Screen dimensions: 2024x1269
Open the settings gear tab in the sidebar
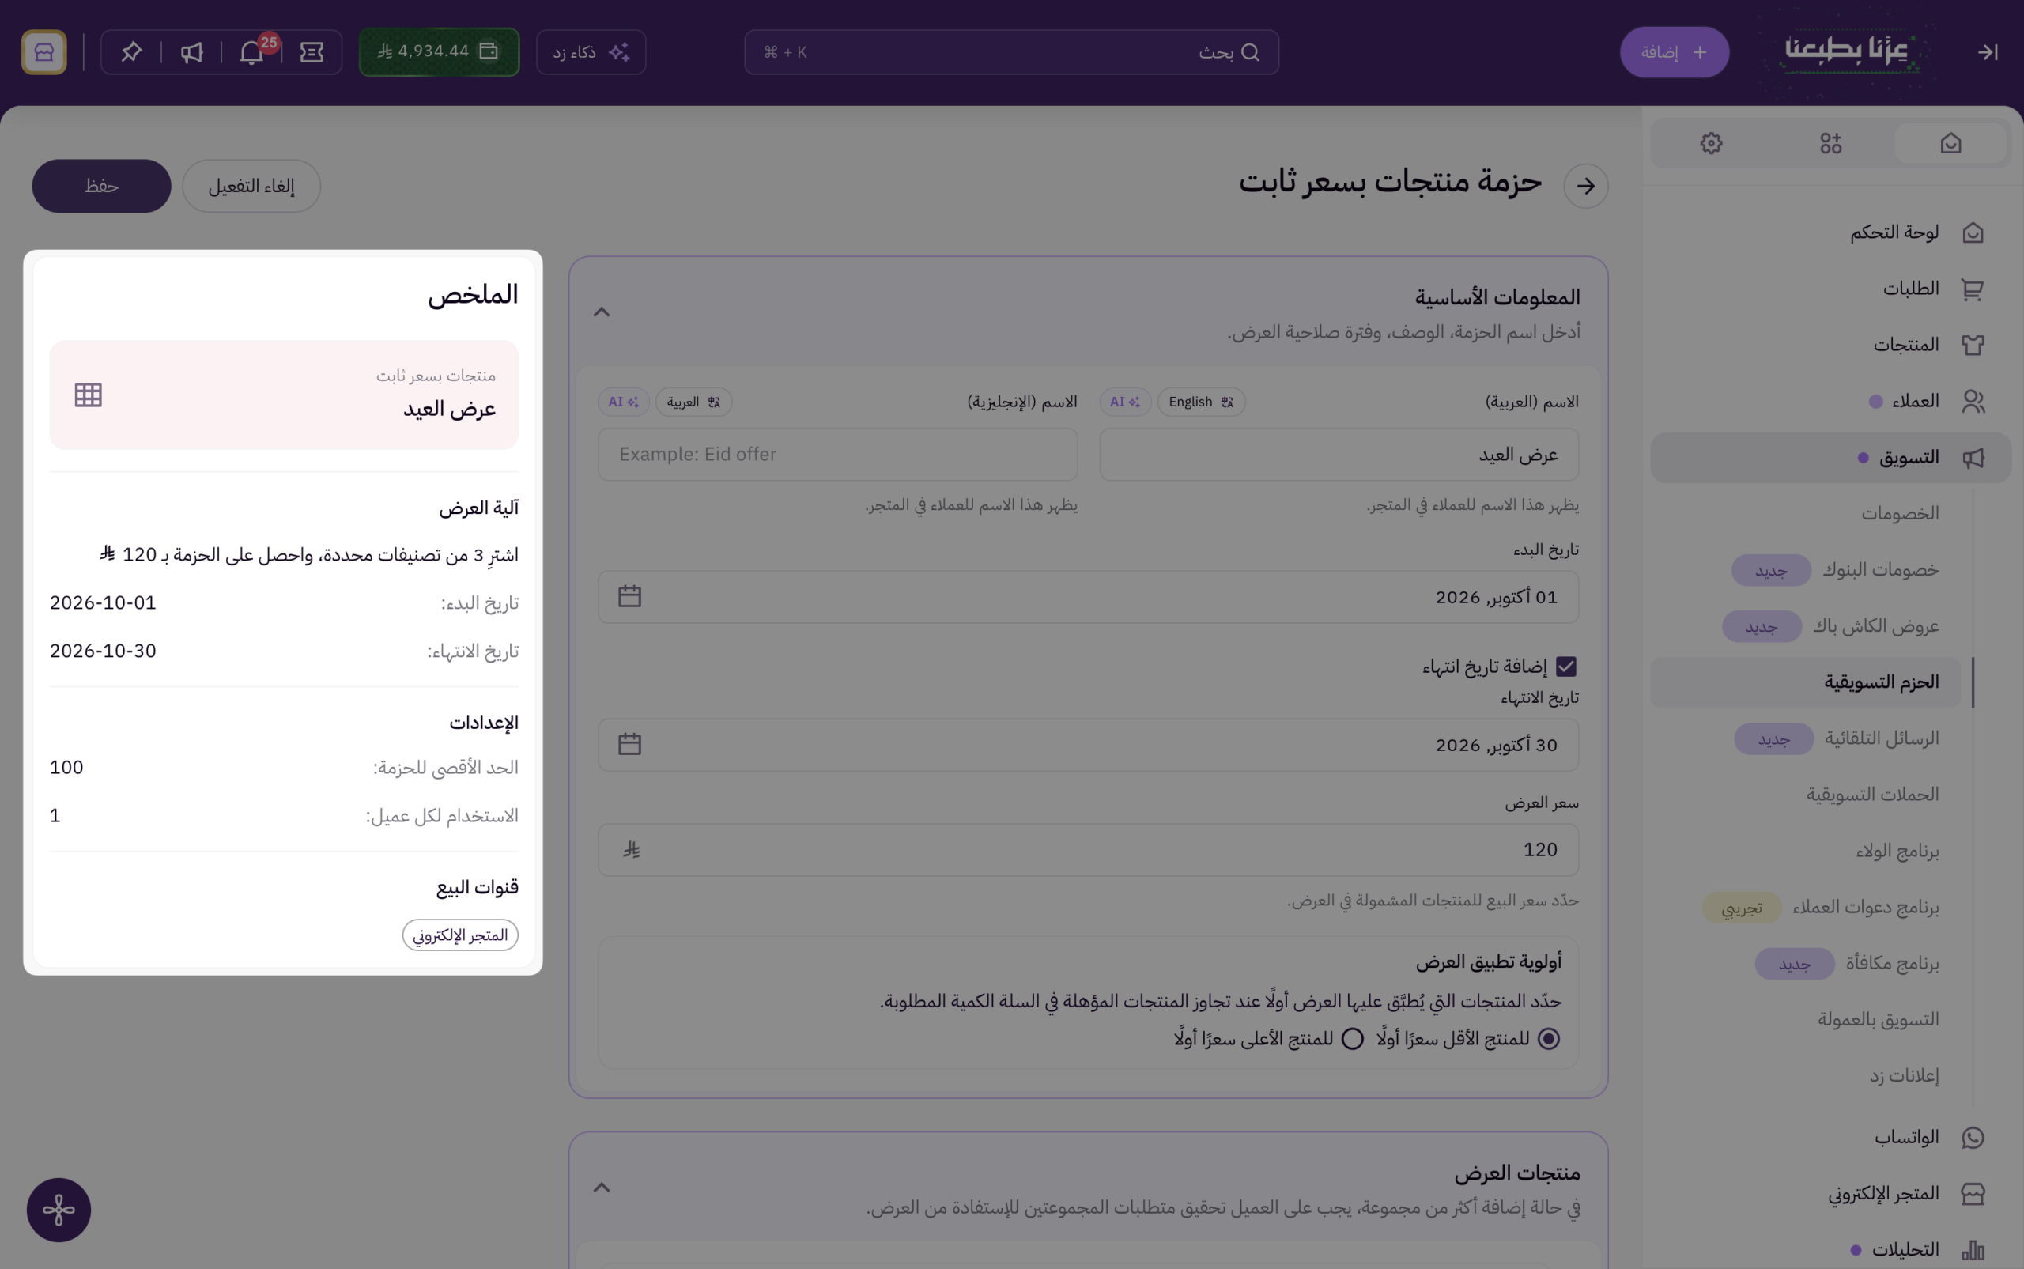point(1711,144)
